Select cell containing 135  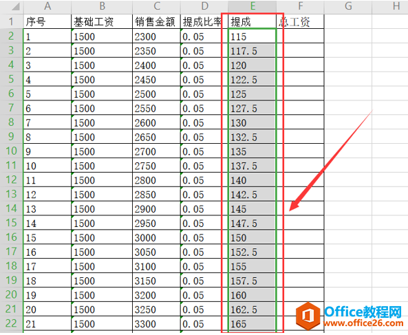point(252,151)
